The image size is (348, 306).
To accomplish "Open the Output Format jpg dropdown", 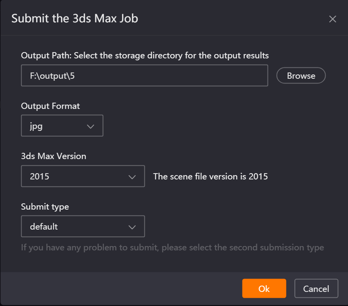I will coord(62,126).
